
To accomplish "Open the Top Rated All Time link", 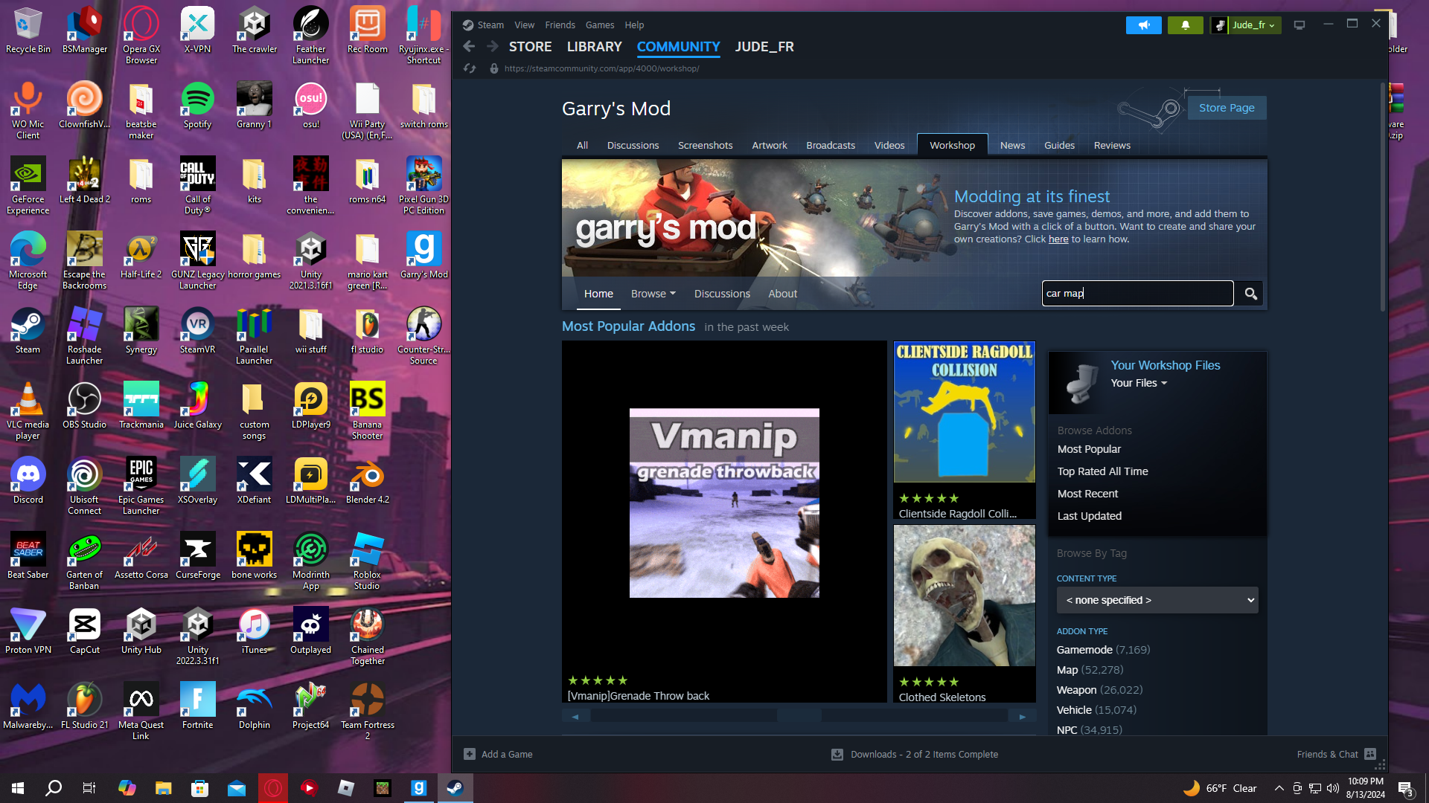I will pyautogui.click(x=1102, y=471).
